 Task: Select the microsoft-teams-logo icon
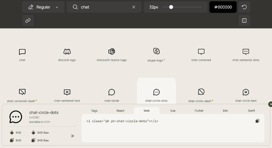coord(112,51)
